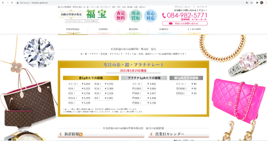This screenshot has width=267, height=141.
Task: Click the pink 査定無料 circle badge
Action: pyautogui.click(x=121, y=16)
